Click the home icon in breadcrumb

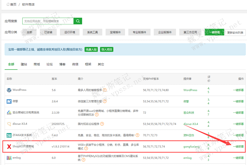[x=7, y=5]
